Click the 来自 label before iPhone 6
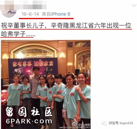The image size is (137, 129). [46, 14]
